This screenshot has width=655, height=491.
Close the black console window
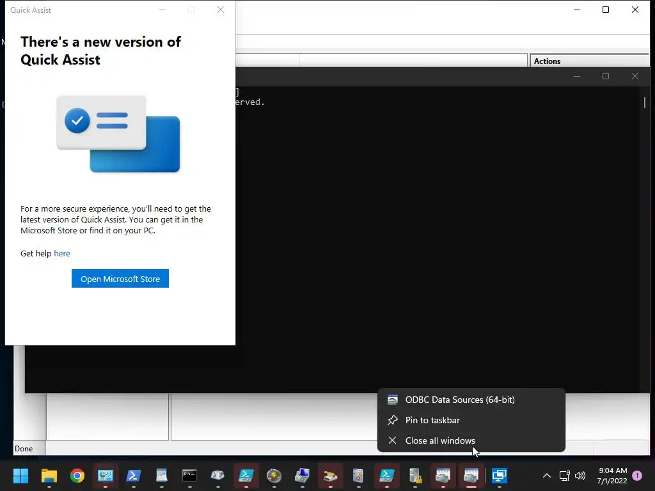pos(635,76)
